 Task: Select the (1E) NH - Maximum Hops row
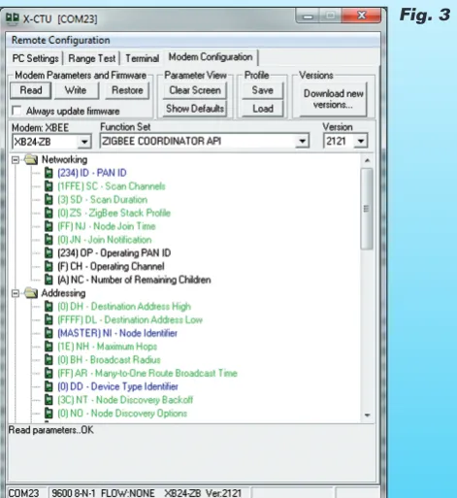click(107, 347)
